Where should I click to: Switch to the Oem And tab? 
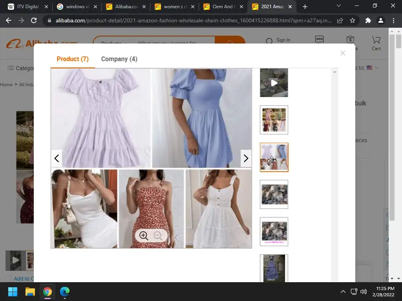221,7
